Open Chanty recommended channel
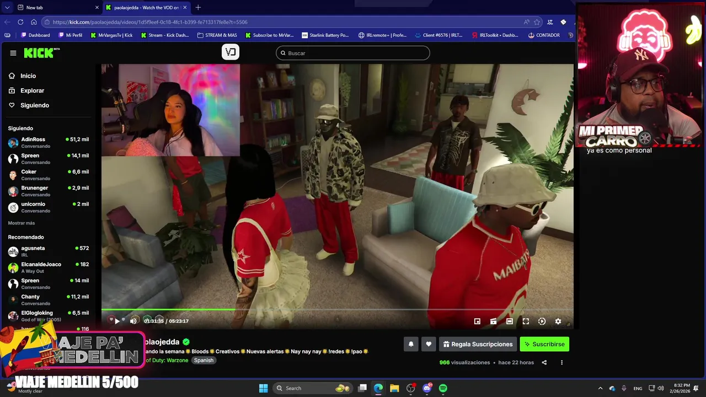This screenshot has height=397, width=706. click(49, 299)
